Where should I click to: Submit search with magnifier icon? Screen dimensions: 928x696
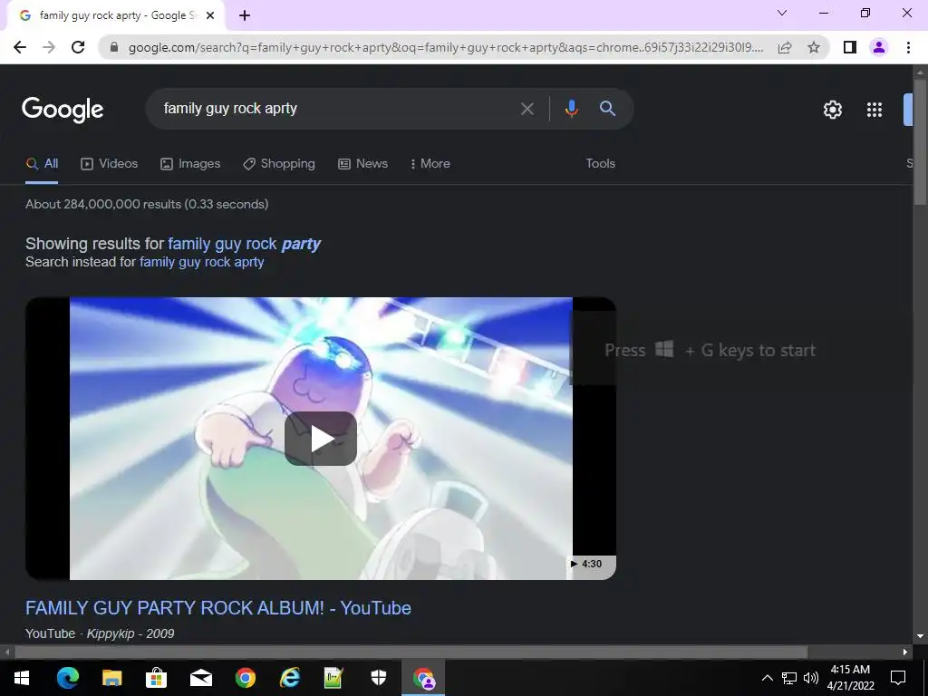tap(607, 109)
